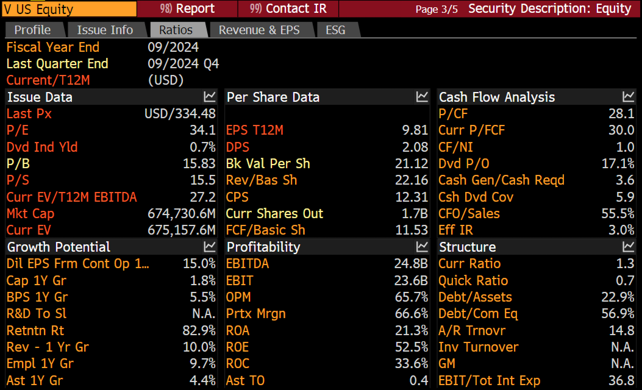This screenshot has height=390, width=642.
Task: Switch to the Revenue & EPS tab
Action: pyautogui.click(x=259, y=30)
